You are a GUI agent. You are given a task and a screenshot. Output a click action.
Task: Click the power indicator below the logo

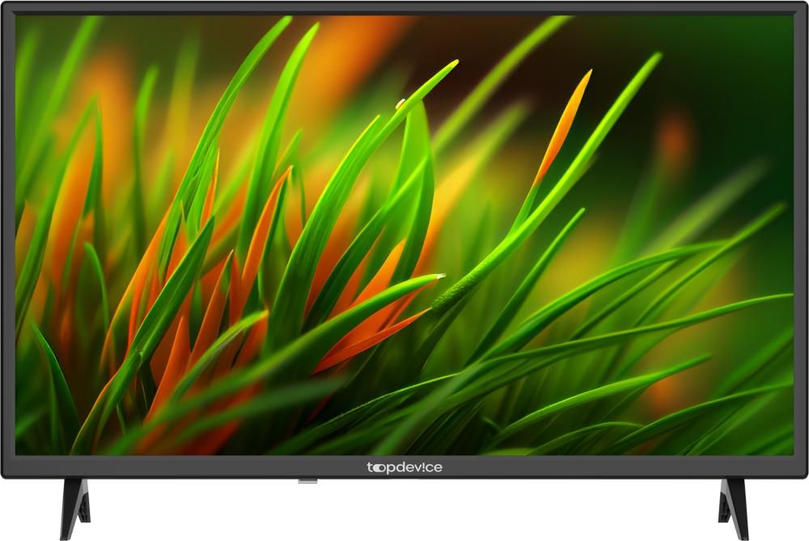point(307,481)
